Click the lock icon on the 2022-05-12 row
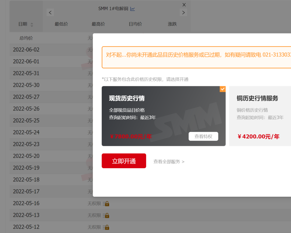Screen dimensions: 291x233 click(x=106, y=227)
